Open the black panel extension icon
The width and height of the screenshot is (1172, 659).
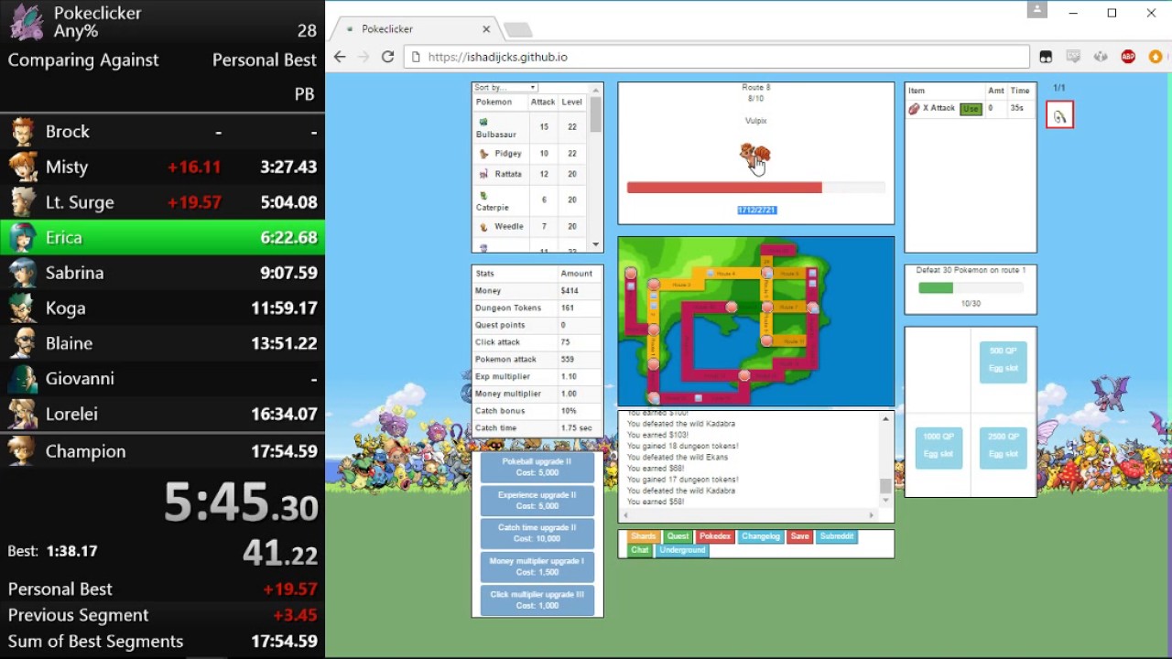(1046, 57)
